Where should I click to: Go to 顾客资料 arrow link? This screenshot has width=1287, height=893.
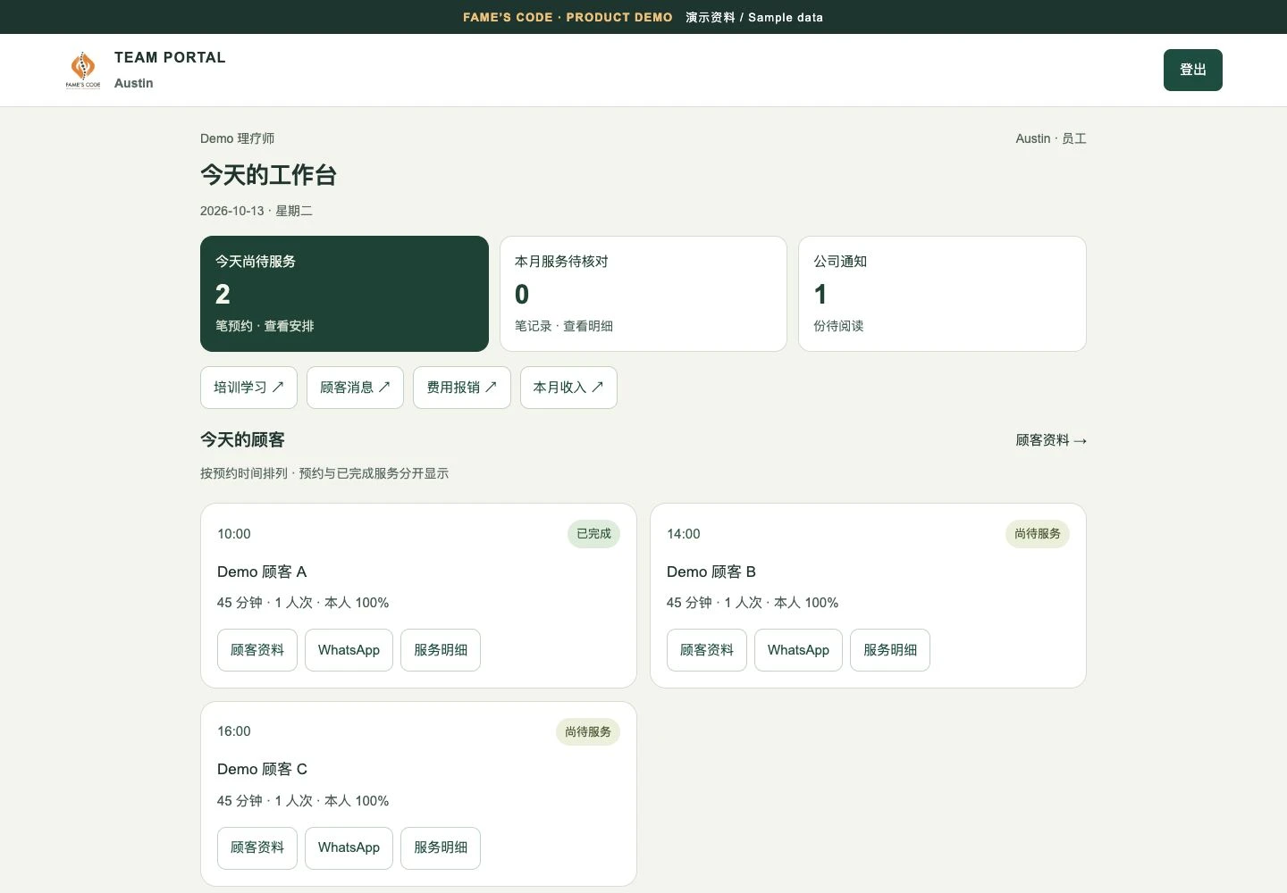click(x=1051, y=440)
